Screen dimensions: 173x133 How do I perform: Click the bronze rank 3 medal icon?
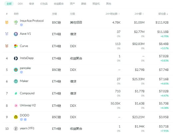(x=7, y=46)
